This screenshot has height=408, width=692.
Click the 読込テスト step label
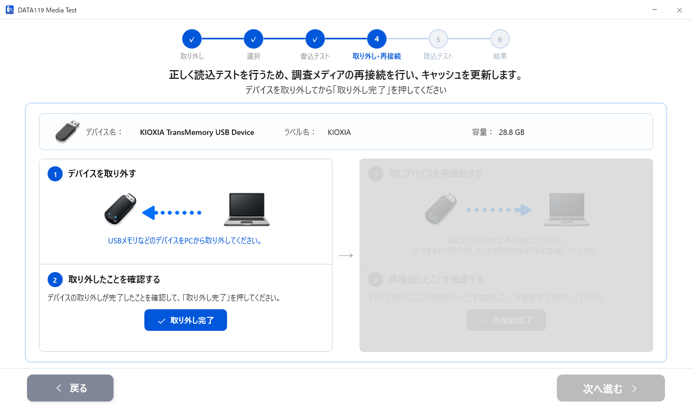point(438,56)
